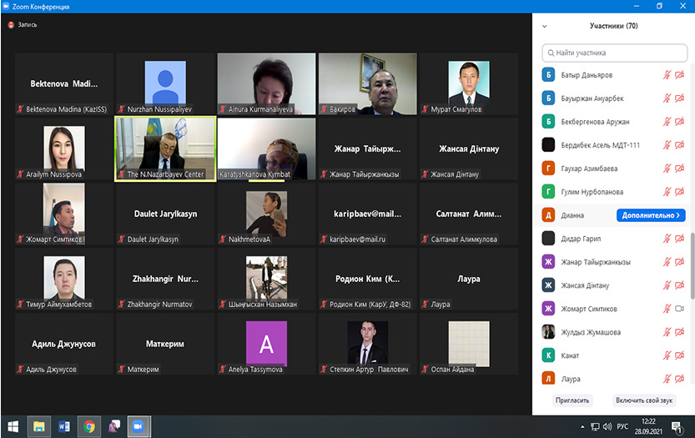Click Жомарт Симтиков's camera icon in list
This screenshot has height=438, width=695.
click(x=679, y=309)
